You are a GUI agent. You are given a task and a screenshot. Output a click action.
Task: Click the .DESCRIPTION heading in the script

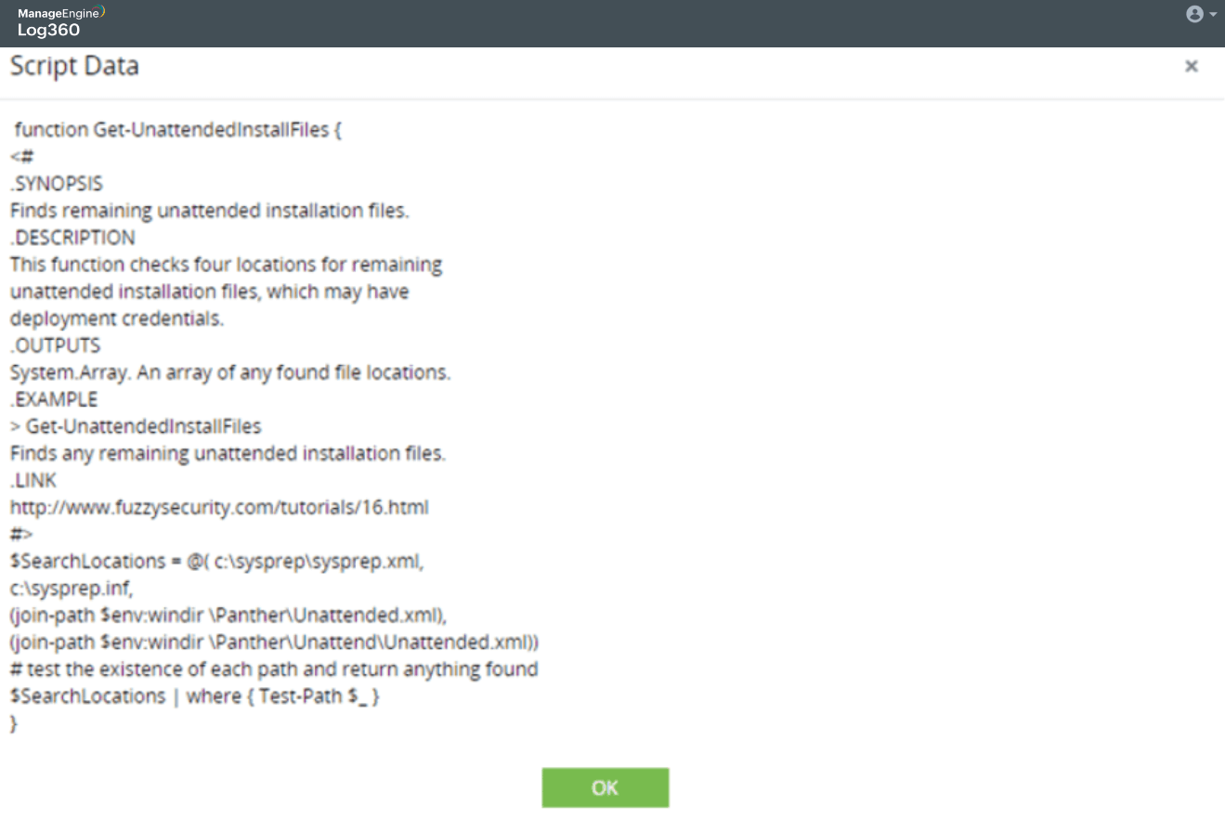[x=72, y=238]
